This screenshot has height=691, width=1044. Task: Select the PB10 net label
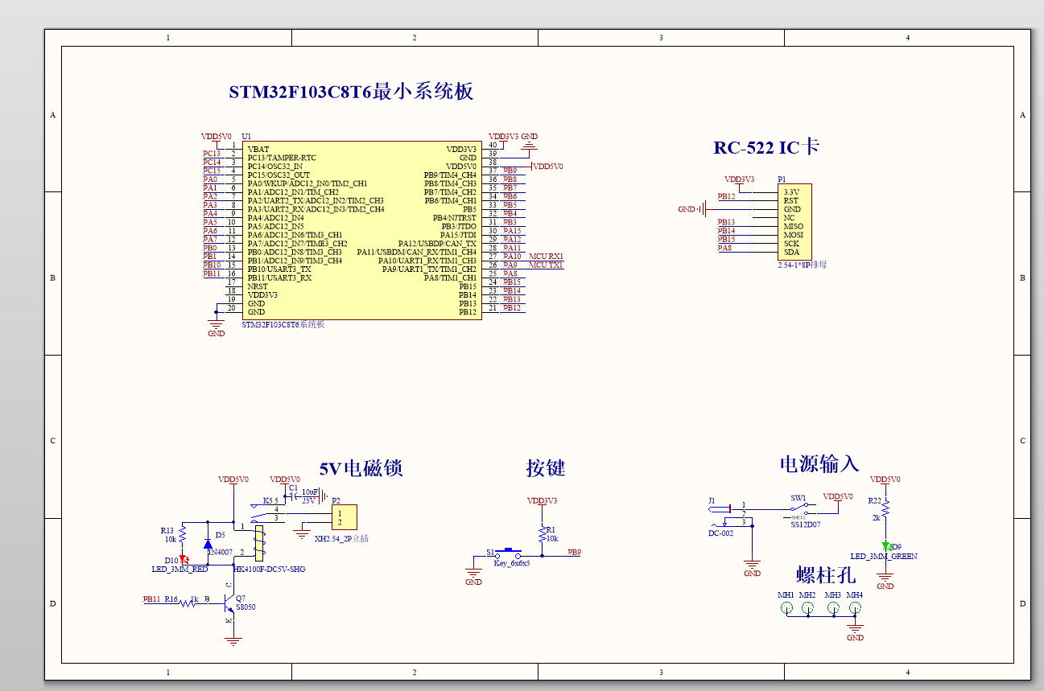coord(212,265)
